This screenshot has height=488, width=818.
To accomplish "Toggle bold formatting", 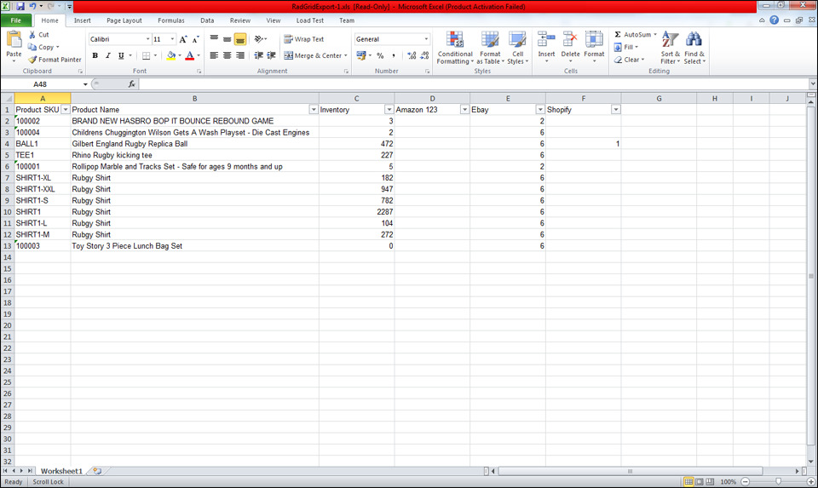I will 95,55.
